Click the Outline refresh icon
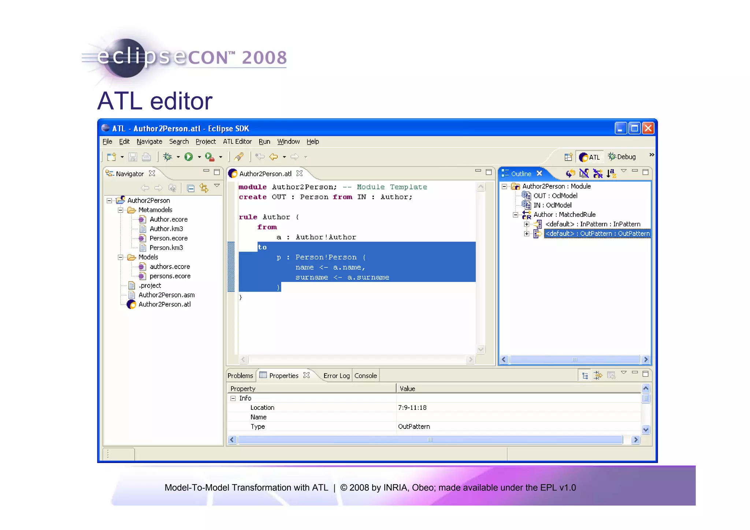This screenshot has width=750, height=530. click(571, 173)
